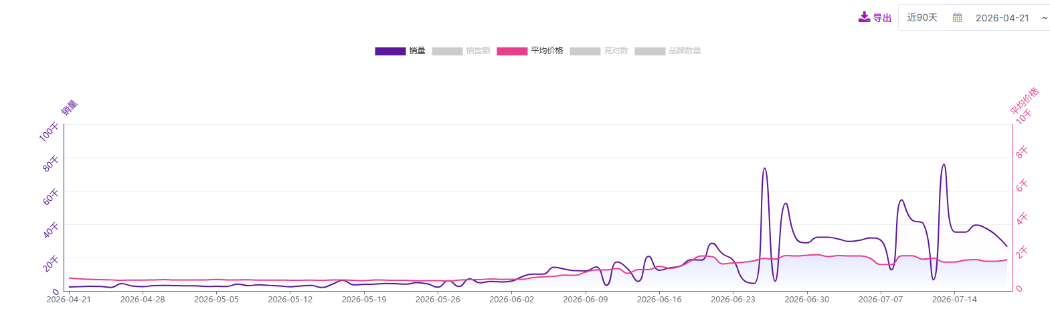Click the 6千 label on the pink axis
This screenshot has width=1050, height=317.
point(1022,186)
